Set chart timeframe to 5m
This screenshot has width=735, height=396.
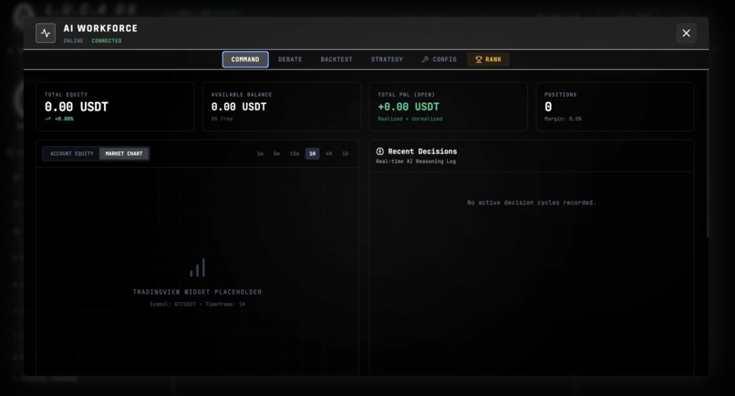276,154
